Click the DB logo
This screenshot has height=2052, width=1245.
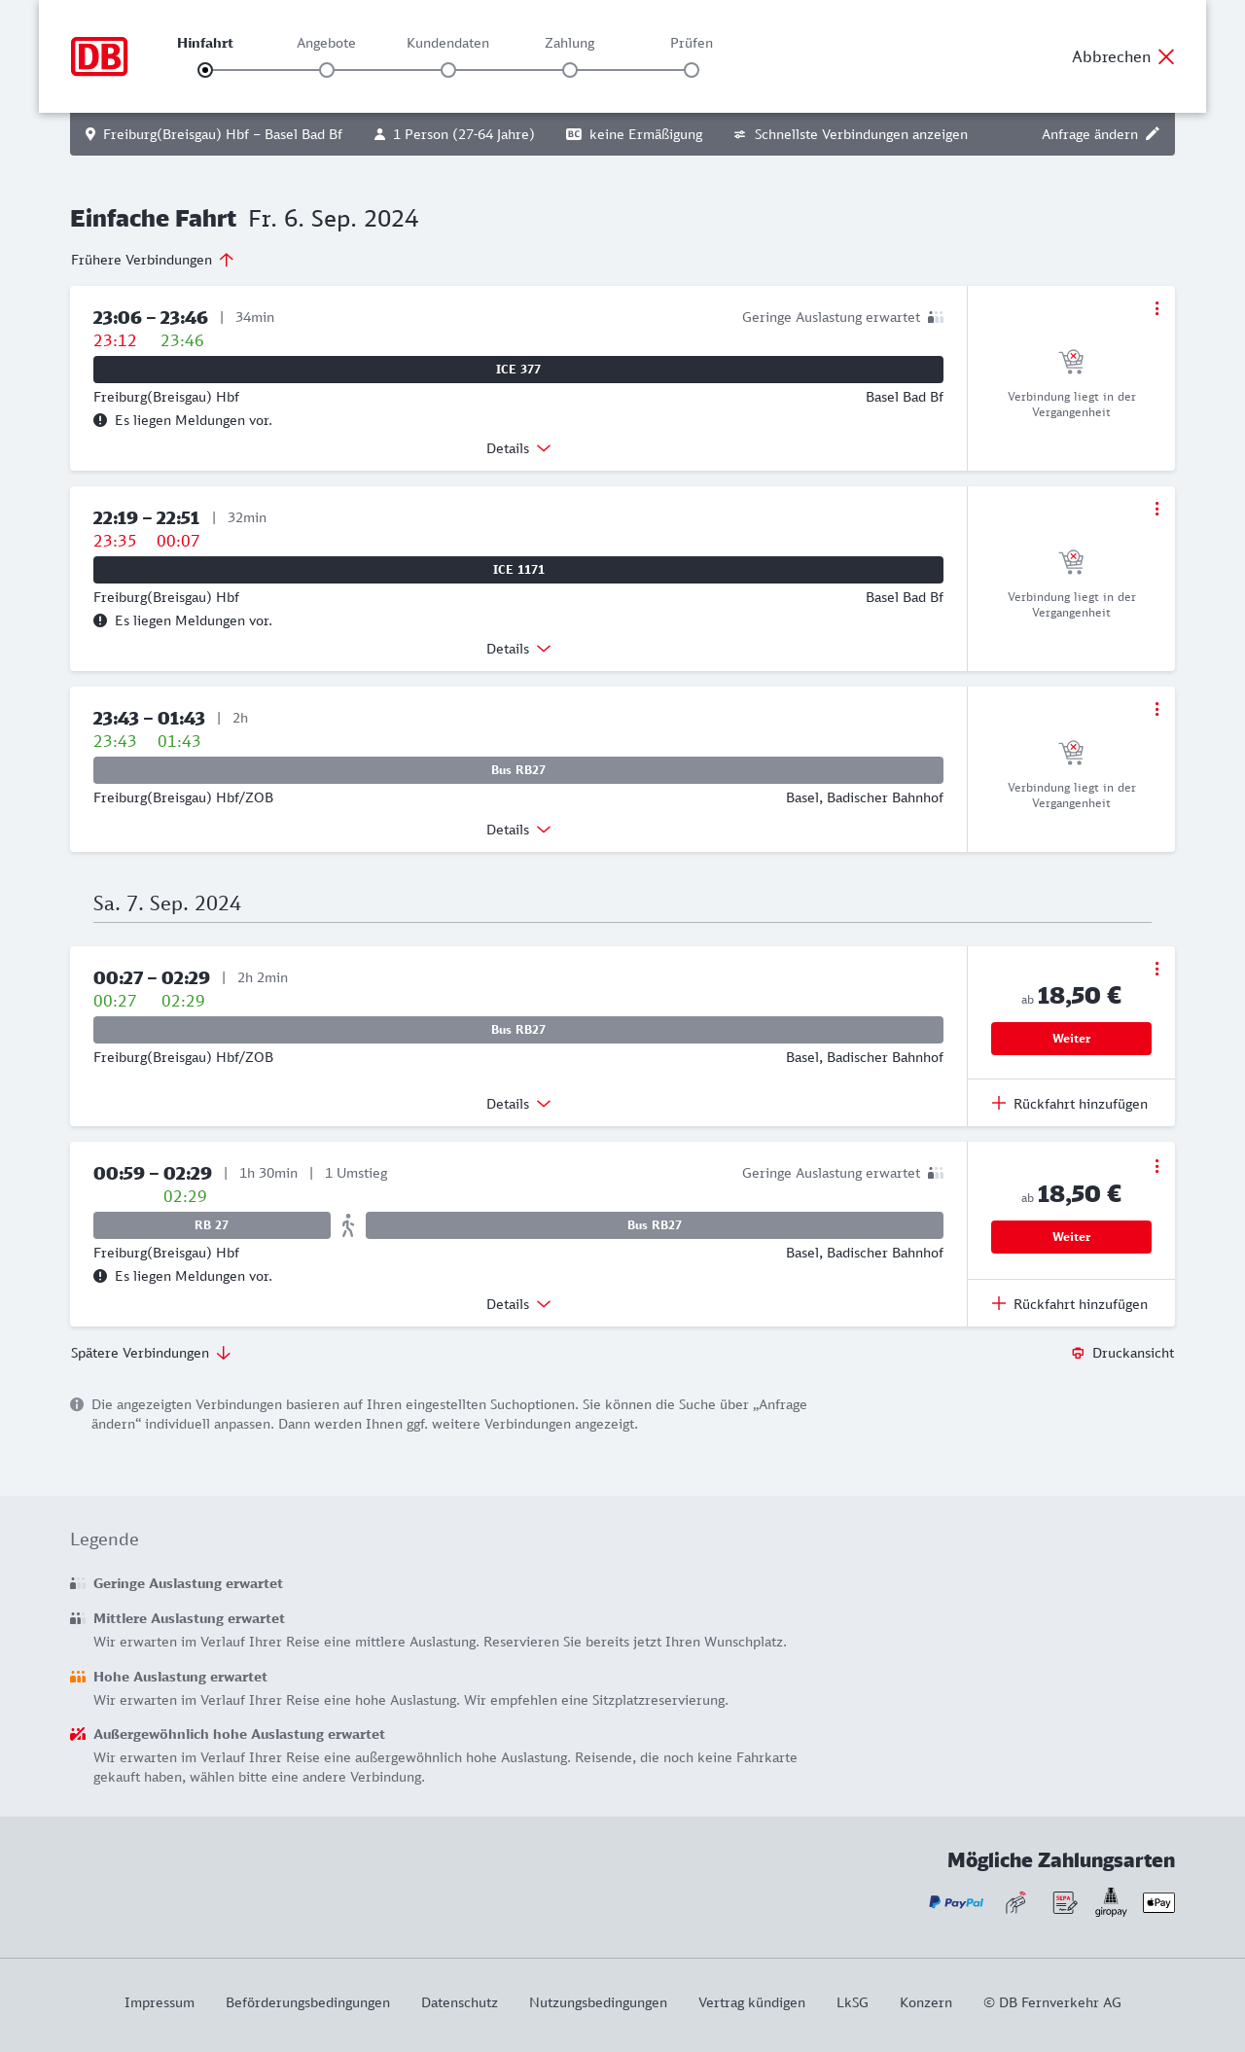point(99,56)
